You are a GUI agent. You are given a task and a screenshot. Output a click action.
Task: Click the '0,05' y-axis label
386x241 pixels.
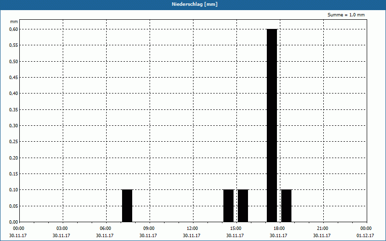pyautogui.click(x=14, y=206)
